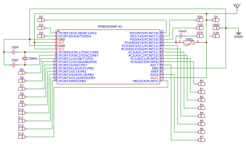Pick the D6 connector pad
246x145 pixels.
[22, 81]
